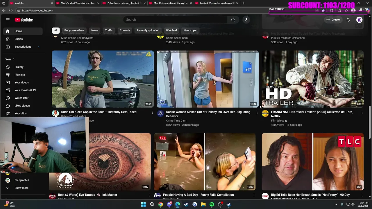Open Frankenstein trailer thumbnail
372x209 pixels.
coord(313,79)
